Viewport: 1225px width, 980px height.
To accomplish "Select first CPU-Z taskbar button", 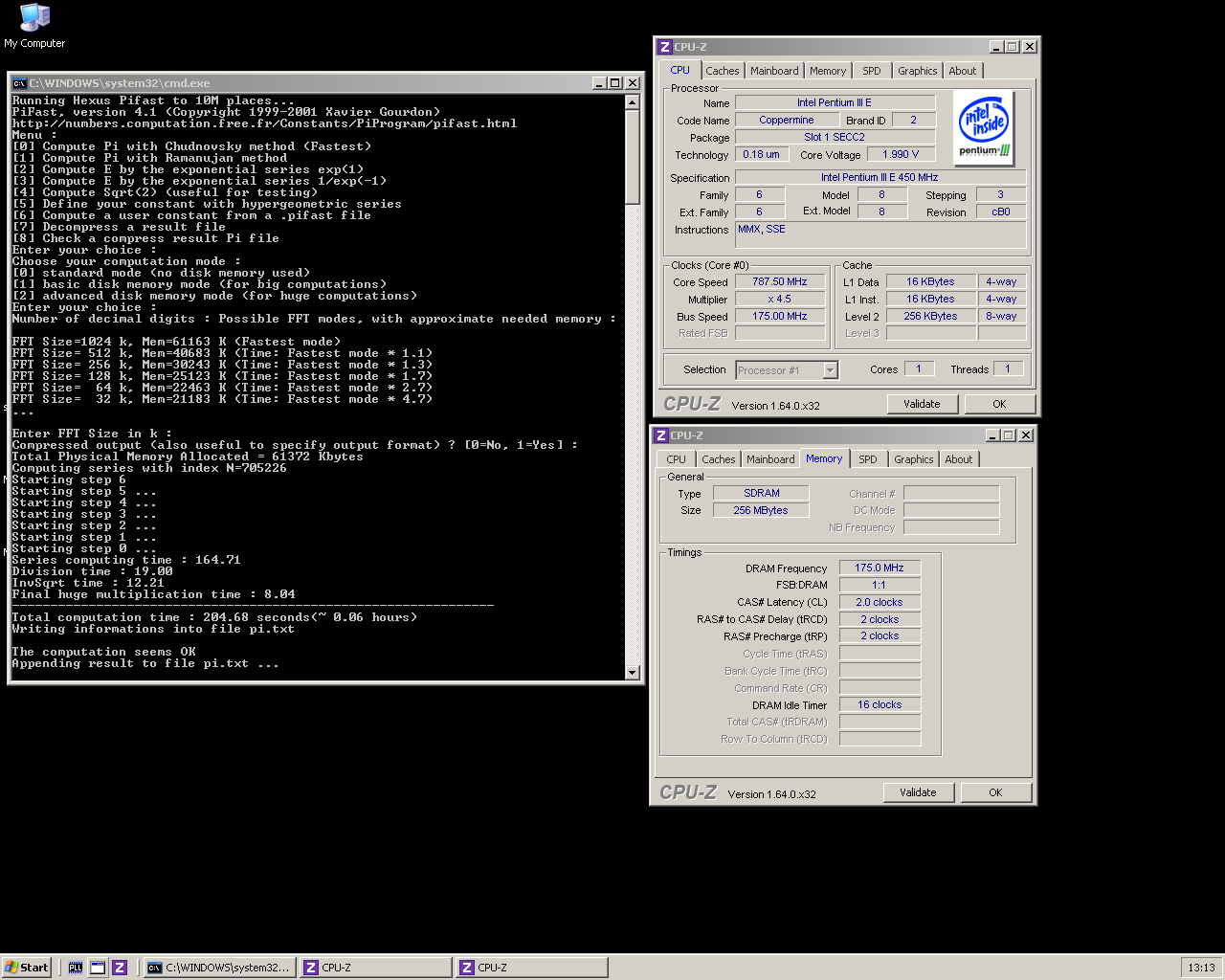I will [x=375, y=968].
